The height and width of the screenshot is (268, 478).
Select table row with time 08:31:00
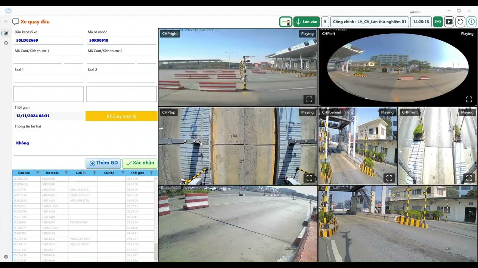(83, 179)
